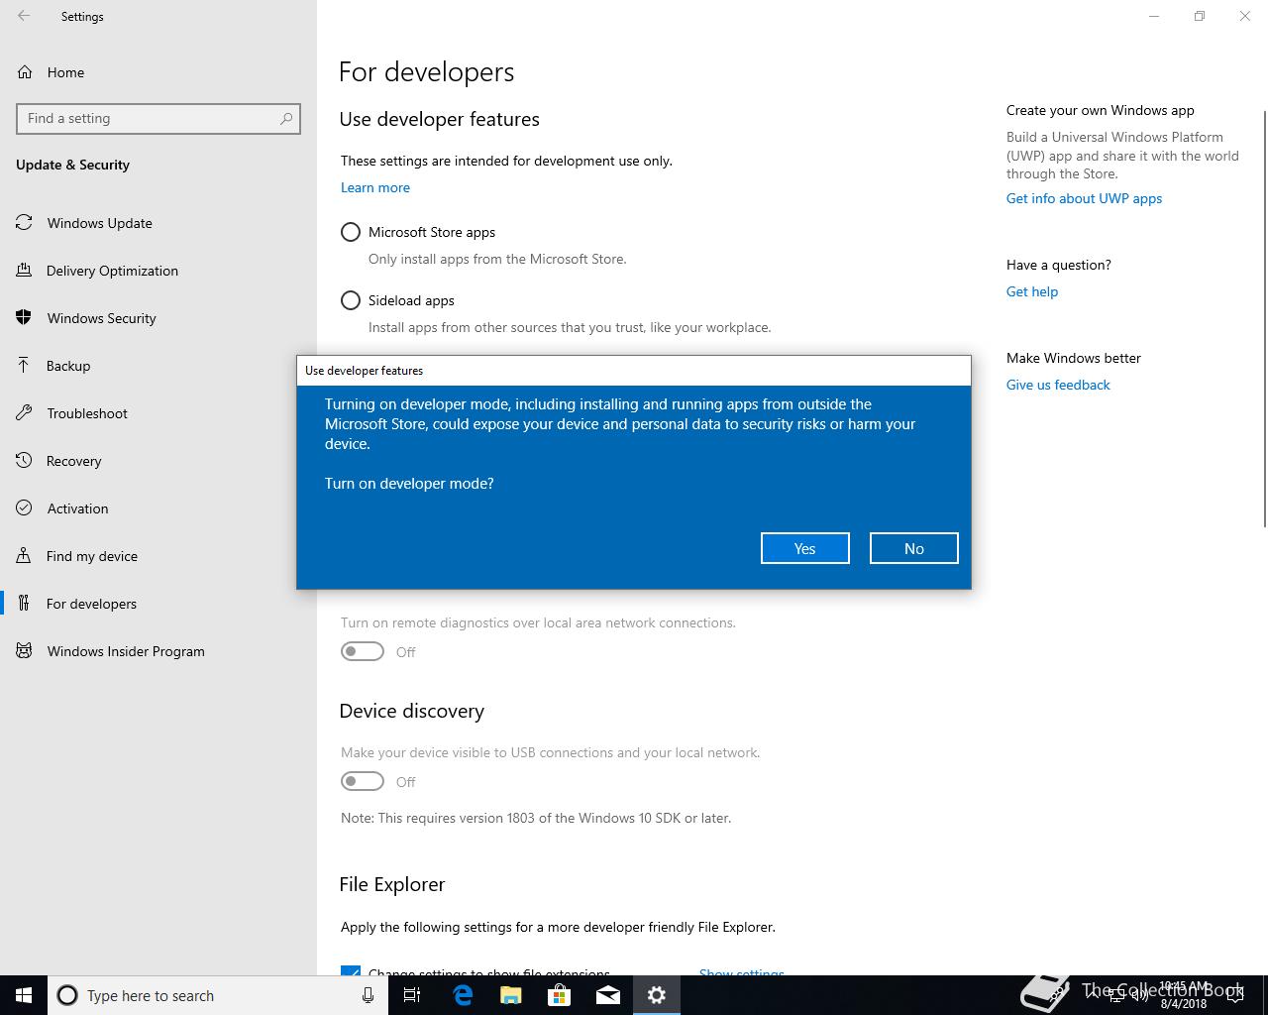Click the page vertical scrollbar
This screenshot has width=1268, height=1015.
click(x=1265, y=319)
